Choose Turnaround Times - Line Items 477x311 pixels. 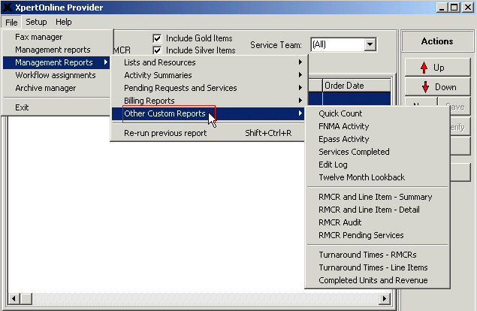(x=377, y=267)
